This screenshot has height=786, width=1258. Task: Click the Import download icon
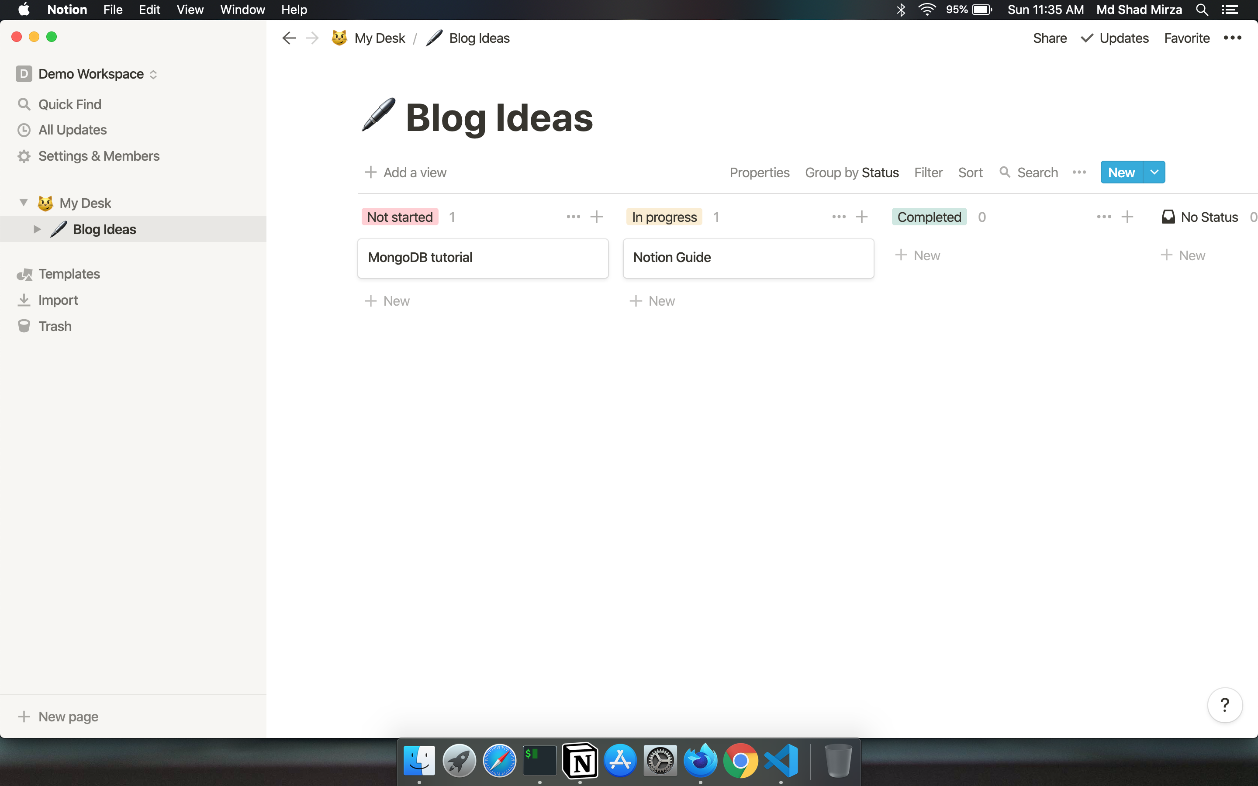pos(24,300)
